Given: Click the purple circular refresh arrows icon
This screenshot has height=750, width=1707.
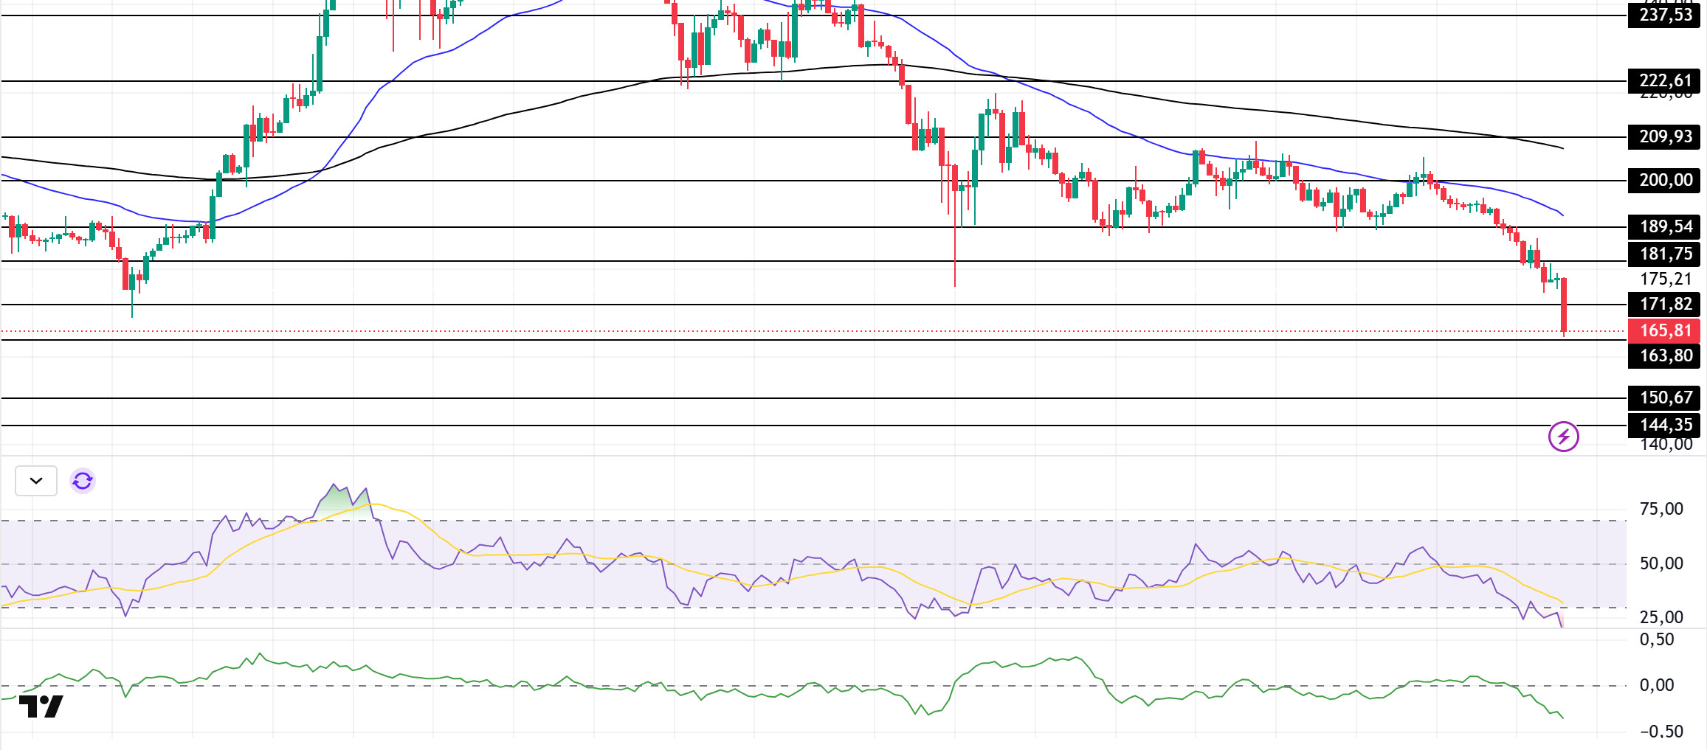Looking at the screenshot, I should [x=83, y=481].
